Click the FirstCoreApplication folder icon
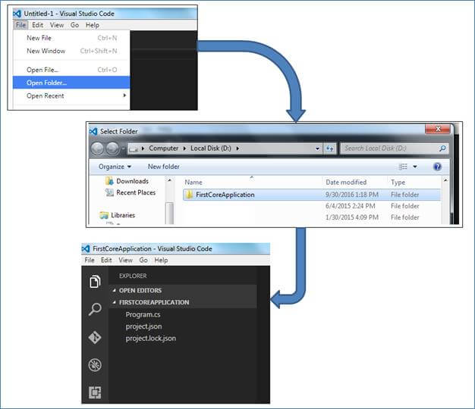 189,195
